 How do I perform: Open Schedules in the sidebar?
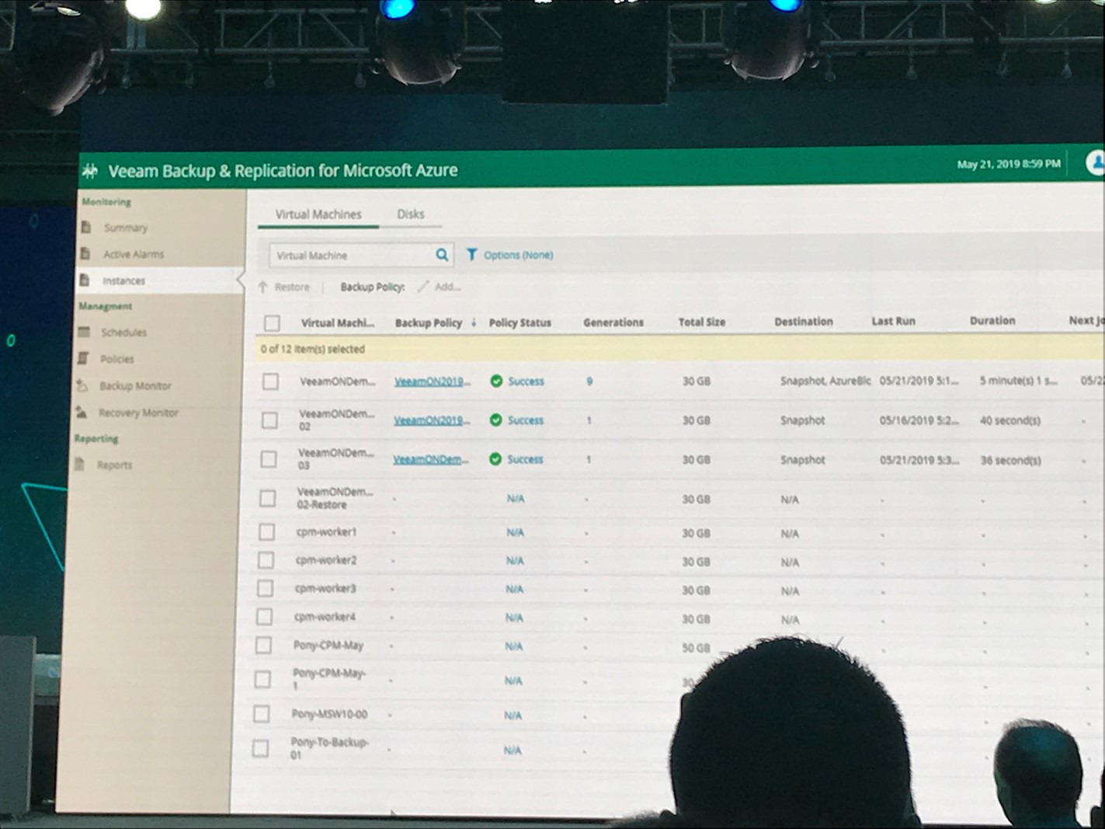click(123, 333)
